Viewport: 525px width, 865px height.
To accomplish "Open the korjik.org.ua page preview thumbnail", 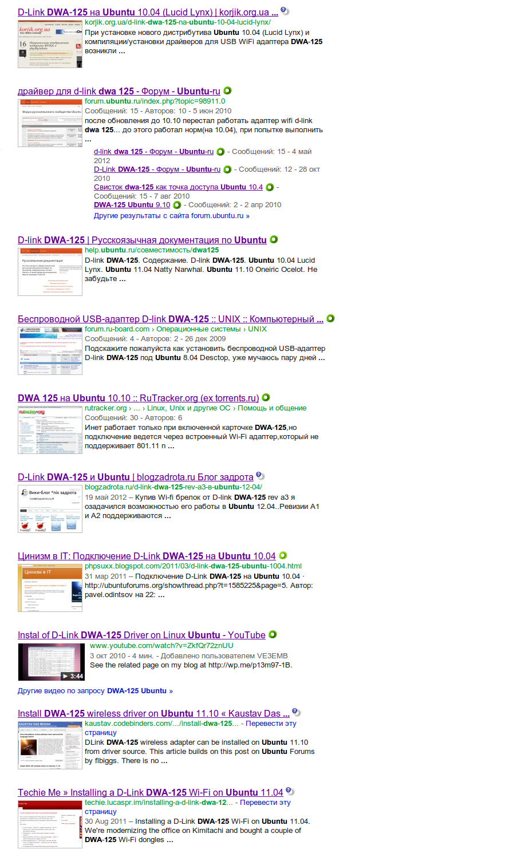I will coord(50,44).
